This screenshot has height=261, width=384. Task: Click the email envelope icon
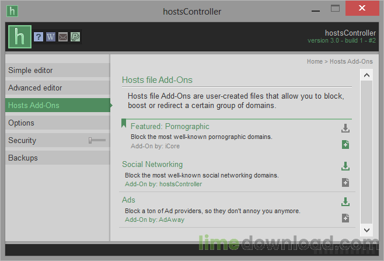click(63, 37)
